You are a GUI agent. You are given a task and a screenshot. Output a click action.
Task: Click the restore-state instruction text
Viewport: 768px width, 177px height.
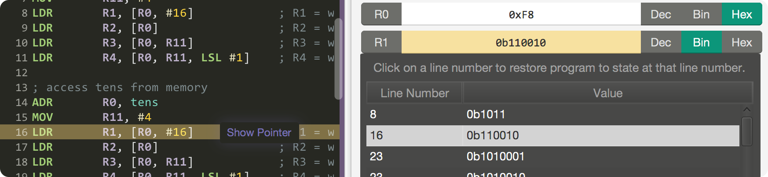[559, 68]
